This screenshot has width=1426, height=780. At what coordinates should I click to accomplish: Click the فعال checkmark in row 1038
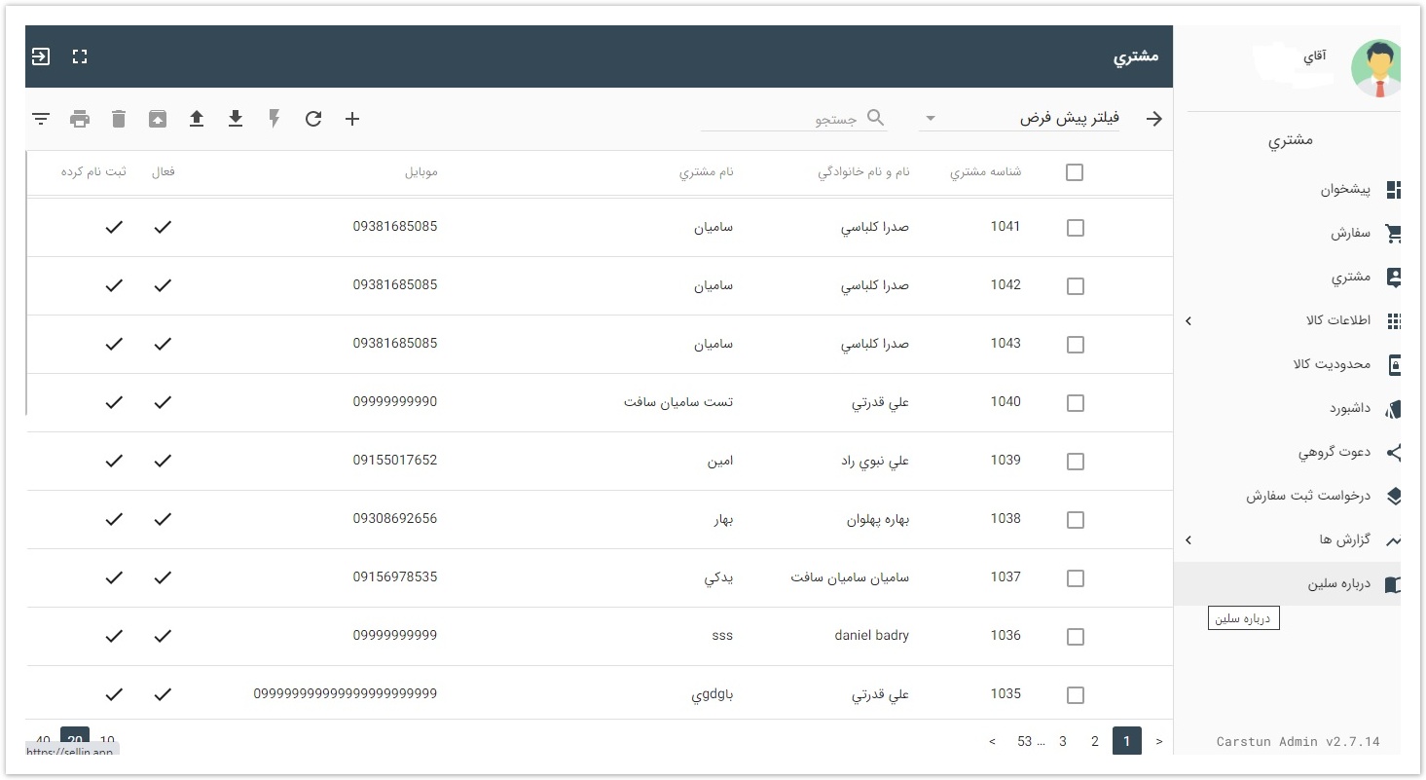click(x=163, y=519)
